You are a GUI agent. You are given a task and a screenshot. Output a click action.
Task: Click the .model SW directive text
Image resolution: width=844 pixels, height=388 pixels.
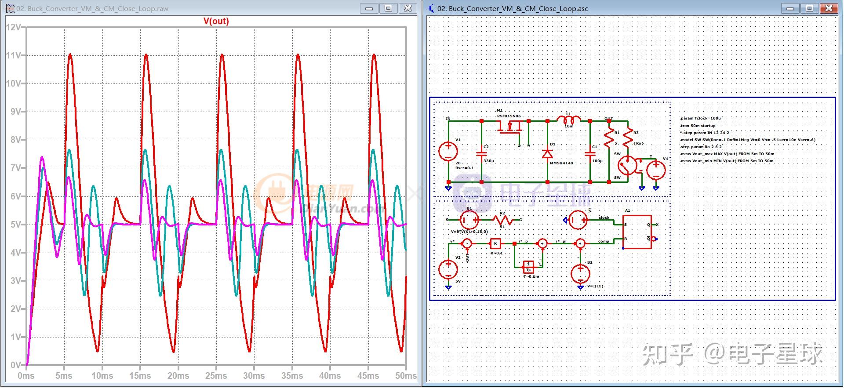[x=747, y=140]
